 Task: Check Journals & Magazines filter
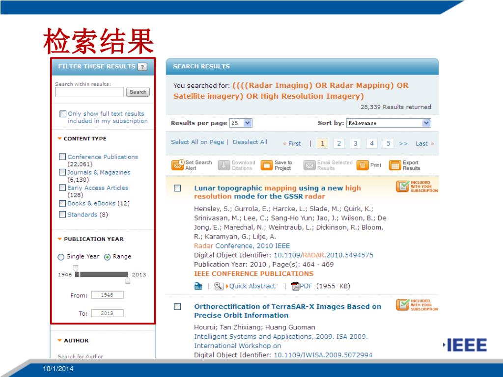click(x=62, y=172)
